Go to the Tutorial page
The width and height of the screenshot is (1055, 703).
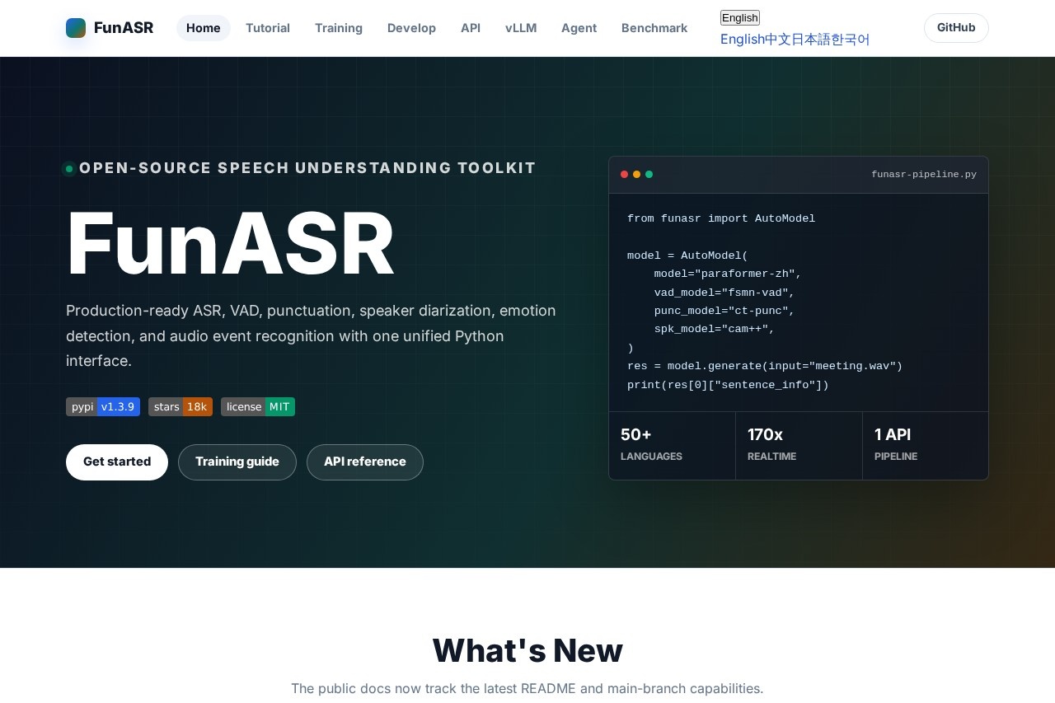[268, 28]
